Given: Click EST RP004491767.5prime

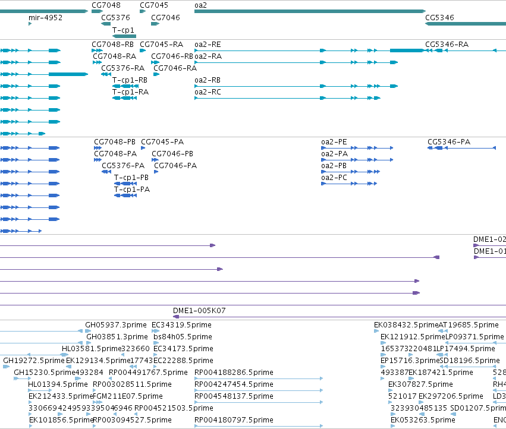Looking at the screenshot, I should click(148, 373).
